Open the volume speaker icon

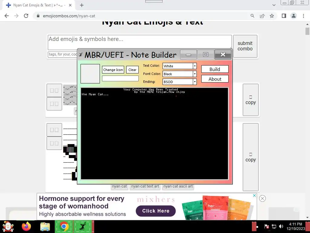point(281,226)
